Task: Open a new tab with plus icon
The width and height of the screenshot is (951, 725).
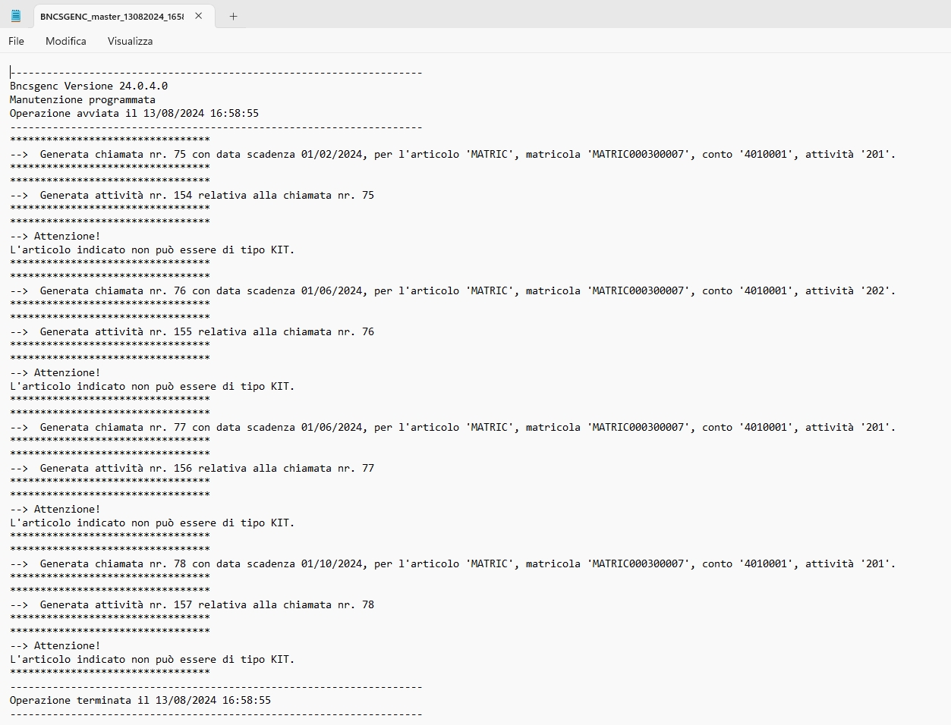Action: [x=233, y=16]
